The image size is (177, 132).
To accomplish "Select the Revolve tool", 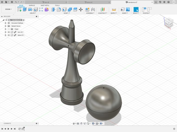I will pyautogui.click(x=30, y=9).
